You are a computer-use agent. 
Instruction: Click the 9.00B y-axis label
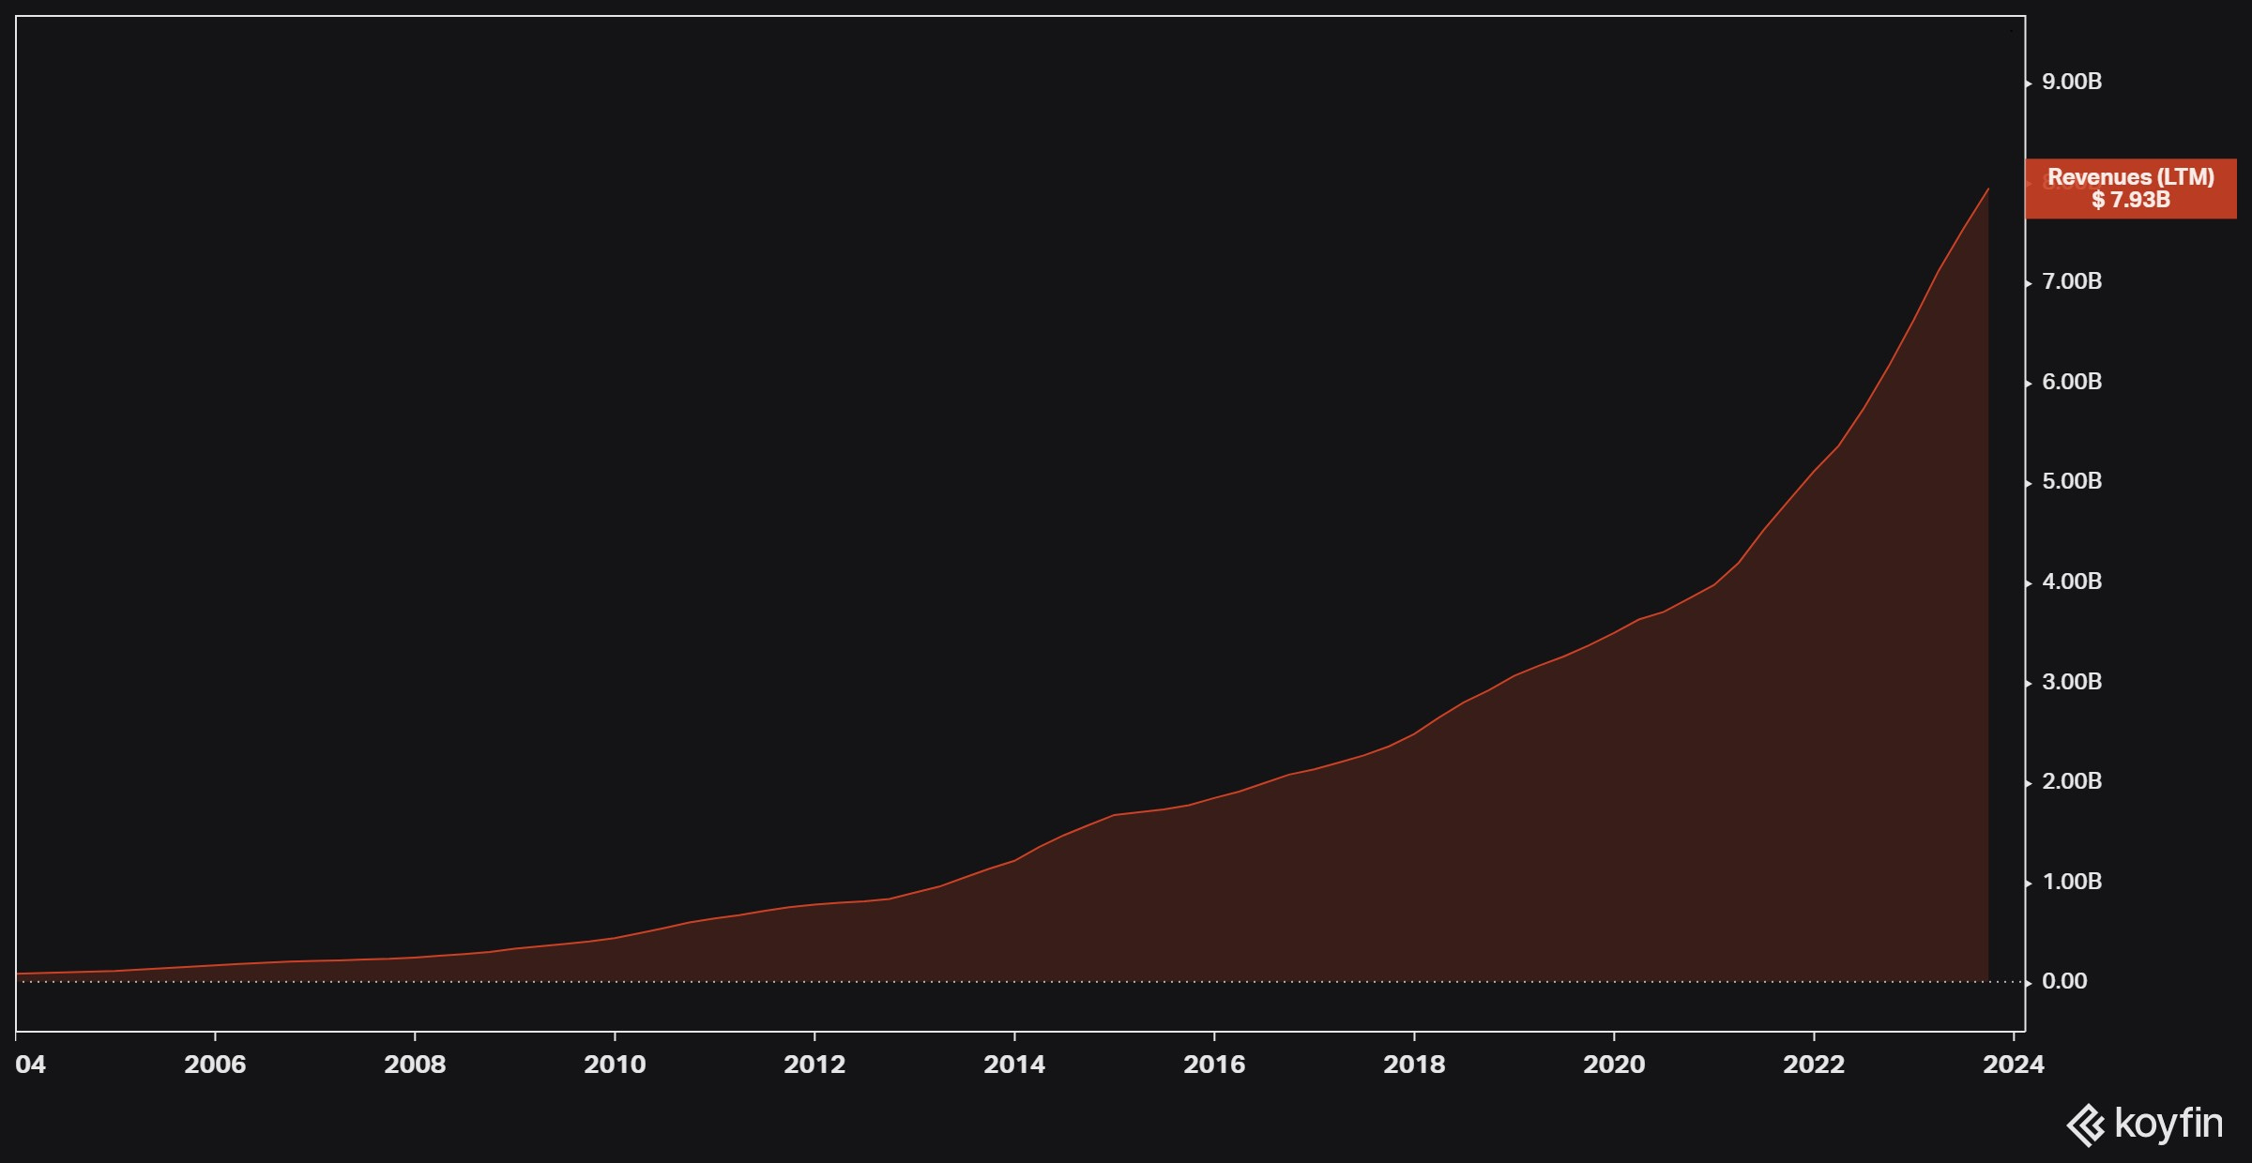coord(2071,83)
